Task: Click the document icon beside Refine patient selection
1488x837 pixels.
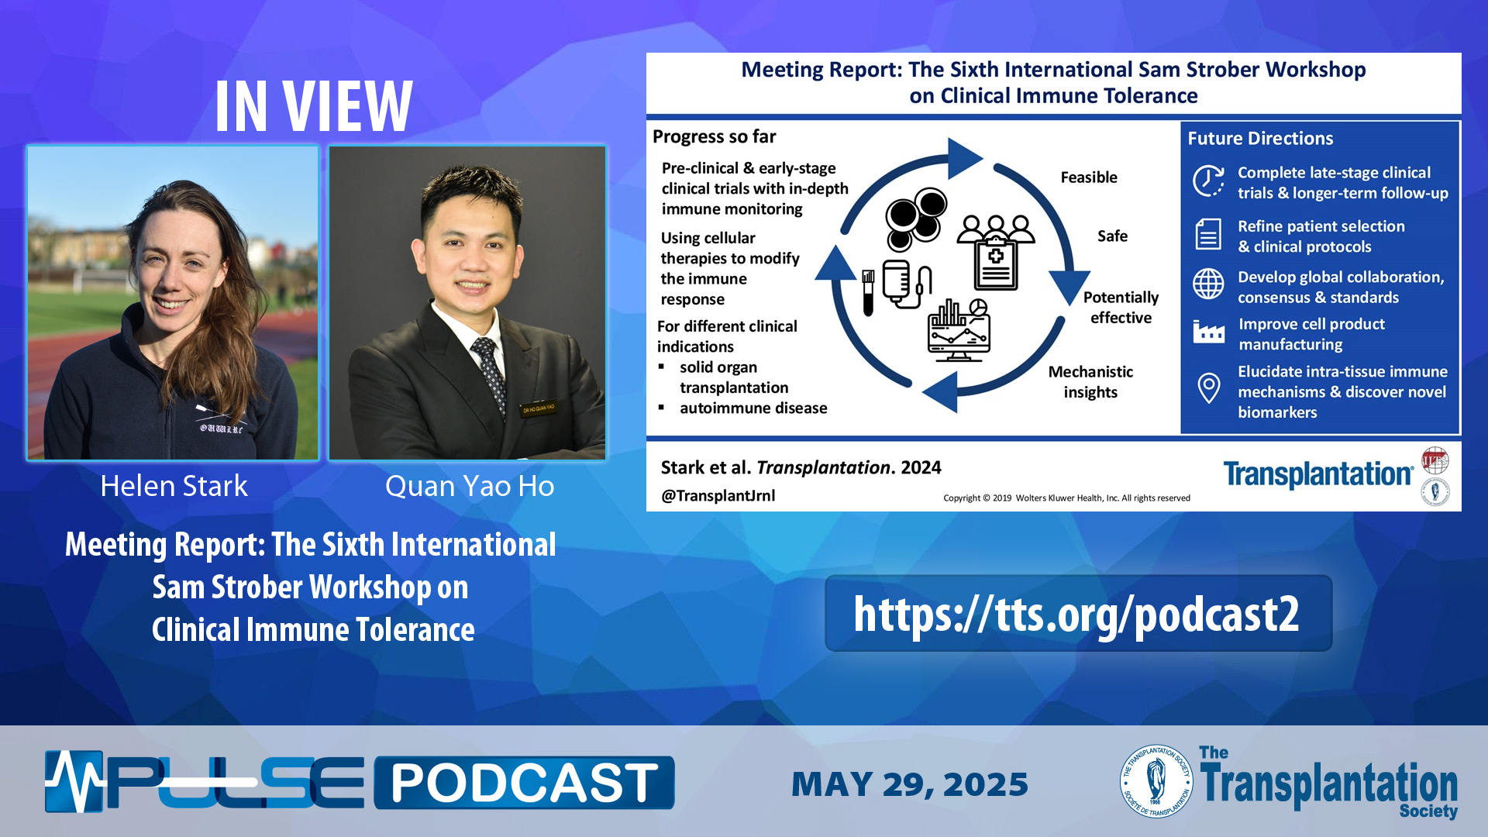Action: click(x=1207, y=234)
